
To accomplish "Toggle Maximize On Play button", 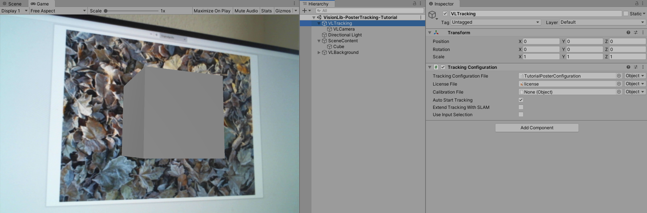I will (x=212, y=11).
